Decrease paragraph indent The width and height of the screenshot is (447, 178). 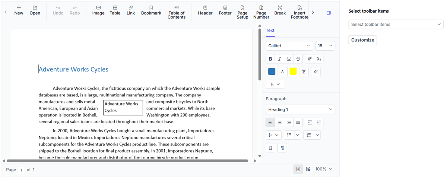pos(310,123)
